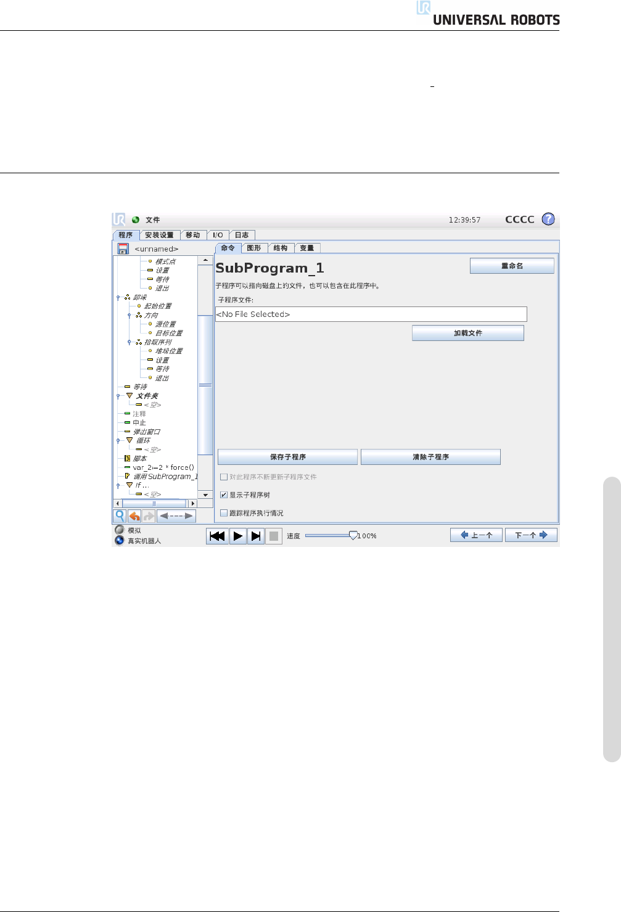The width and height of the screenshot is (621, 912).
Task: Click the tree horizontal scrollbar left arrow
Action: click(118, 503)
